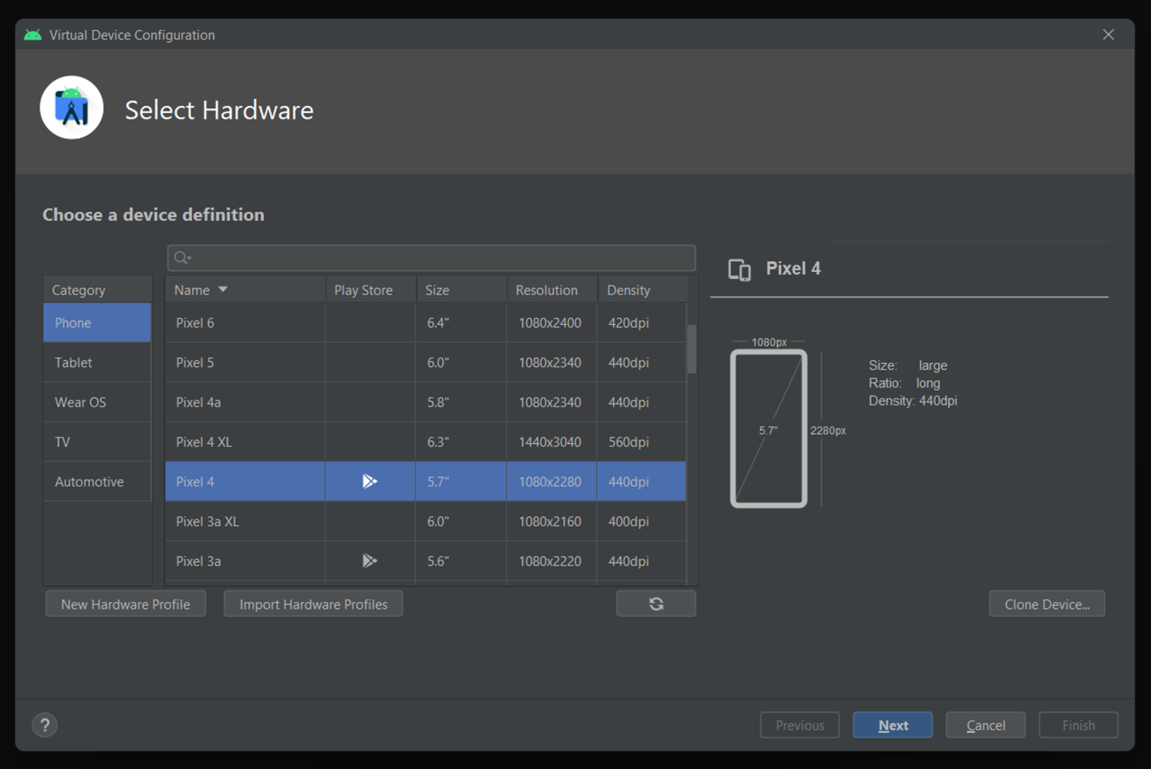Click the Android icon in title bar
This screenshot has height=769, width=1151.
point(32,35)
